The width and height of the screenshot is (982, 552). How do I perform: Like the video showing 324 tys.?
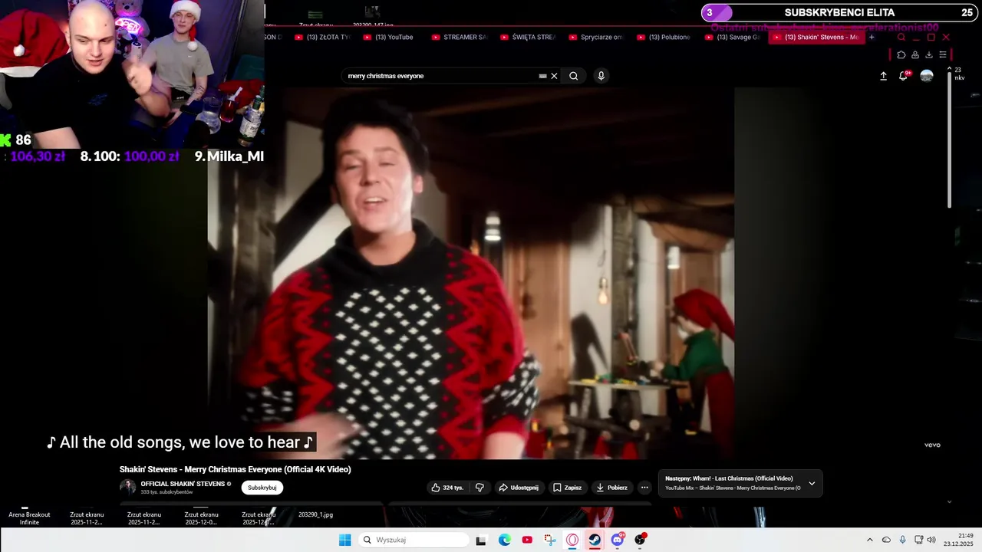[447, 488]
